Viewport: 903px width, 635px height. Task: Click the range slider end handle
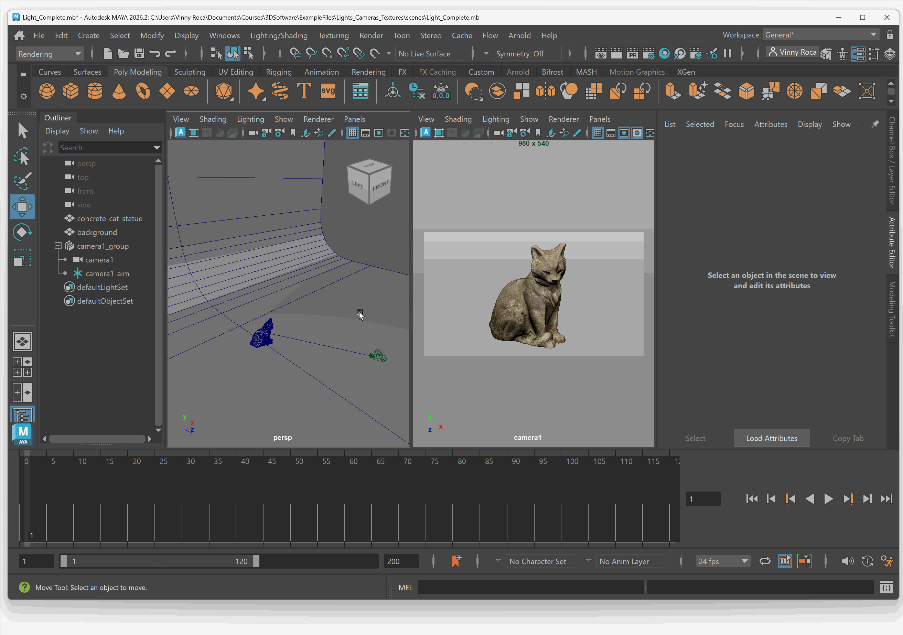pyautogui.click(x=256, y=561)
